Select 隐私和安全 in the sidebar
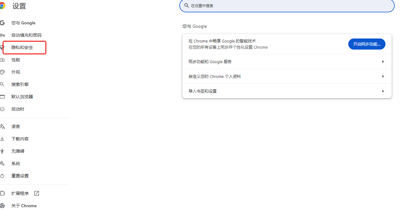This screenshot has width=403, height=210. pos(22,47)
